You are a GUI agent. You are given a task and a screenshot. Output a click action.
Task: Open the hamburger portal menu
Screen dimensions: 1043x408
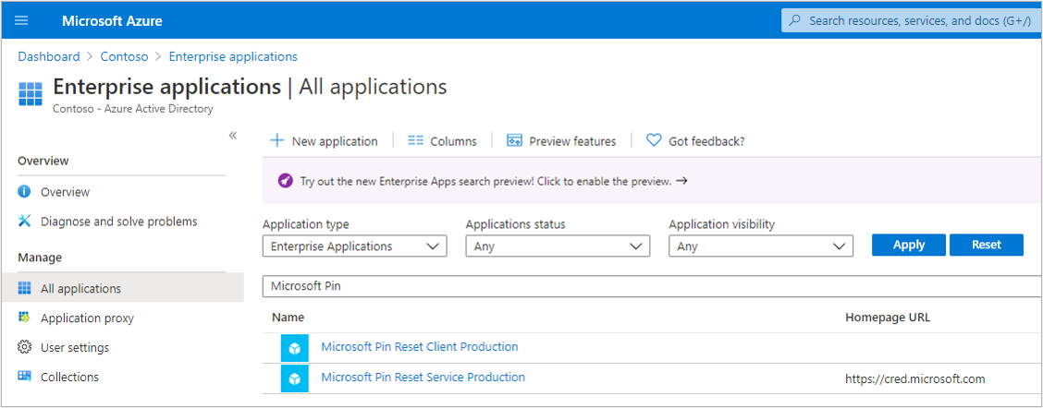21,20
